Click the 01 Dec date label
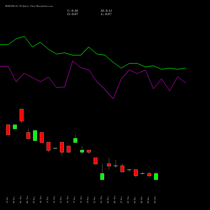This screenshot has height=210, width=210. (x=135, y=200)
